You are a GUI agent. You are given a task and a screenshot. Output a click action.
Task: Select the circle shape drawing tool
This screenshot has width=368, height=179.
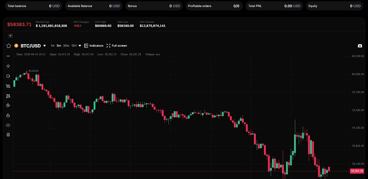(x=8, y=76)
